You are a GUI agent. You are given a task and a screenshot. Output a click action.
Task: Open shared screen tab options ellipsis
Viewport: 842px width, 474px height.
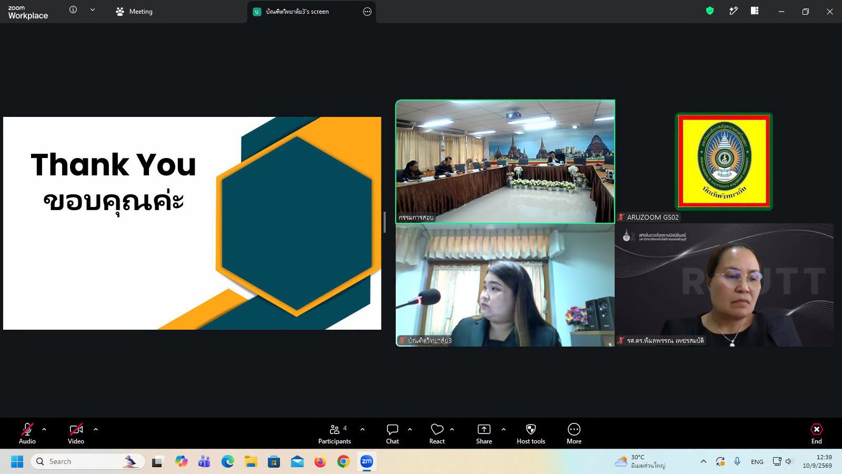coord(367,12)
